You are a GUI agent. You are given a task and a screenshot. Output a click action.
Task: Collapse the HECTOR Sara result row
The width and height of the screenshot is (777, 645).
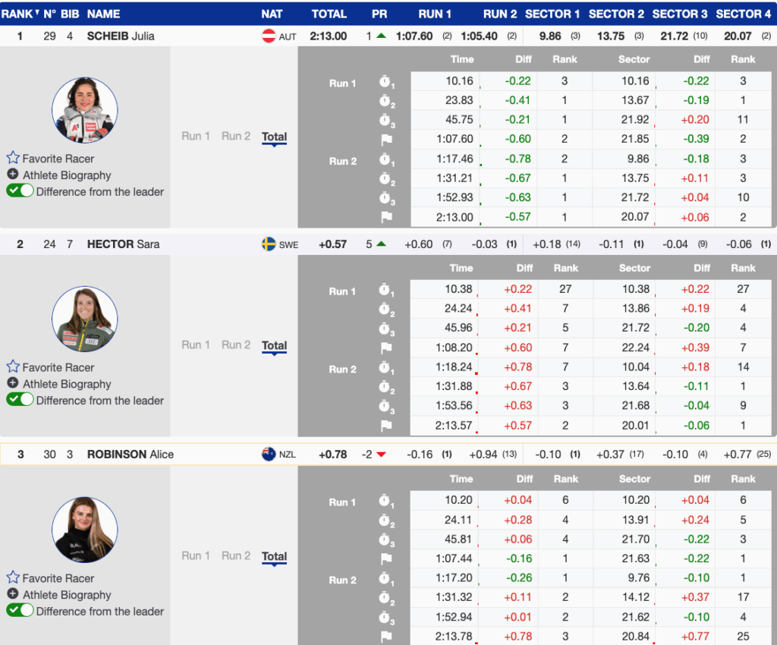[x=126, y=244]
